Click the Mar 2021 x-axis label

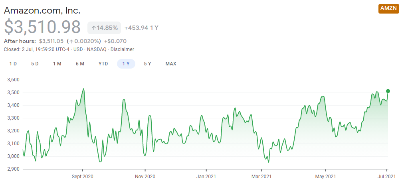click(262, 177)
